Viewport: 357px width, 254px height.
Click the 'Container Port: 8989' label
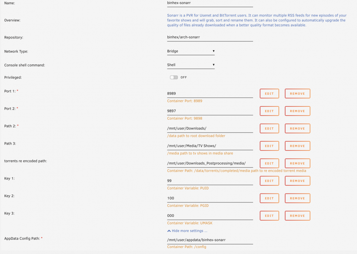pos(185,101)
